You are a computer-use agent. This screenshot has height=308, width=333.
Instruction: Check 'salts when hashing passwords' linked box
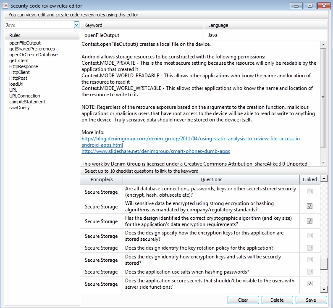click(x=309, y=271)
